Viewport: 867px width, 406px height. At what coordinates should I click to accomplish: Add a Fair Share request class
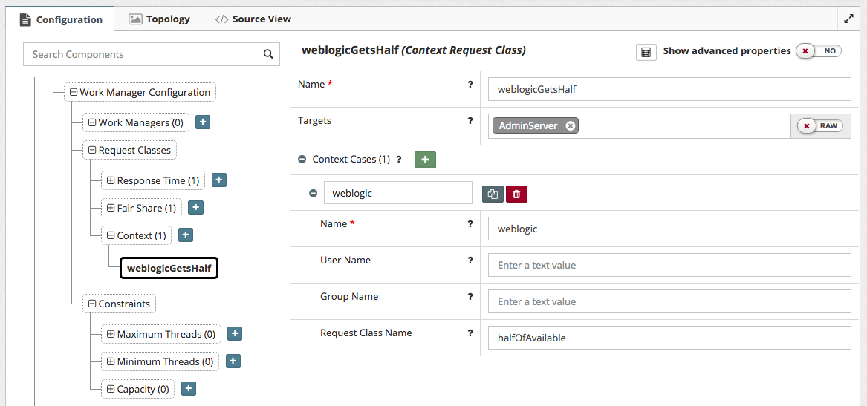click(195, 208)
